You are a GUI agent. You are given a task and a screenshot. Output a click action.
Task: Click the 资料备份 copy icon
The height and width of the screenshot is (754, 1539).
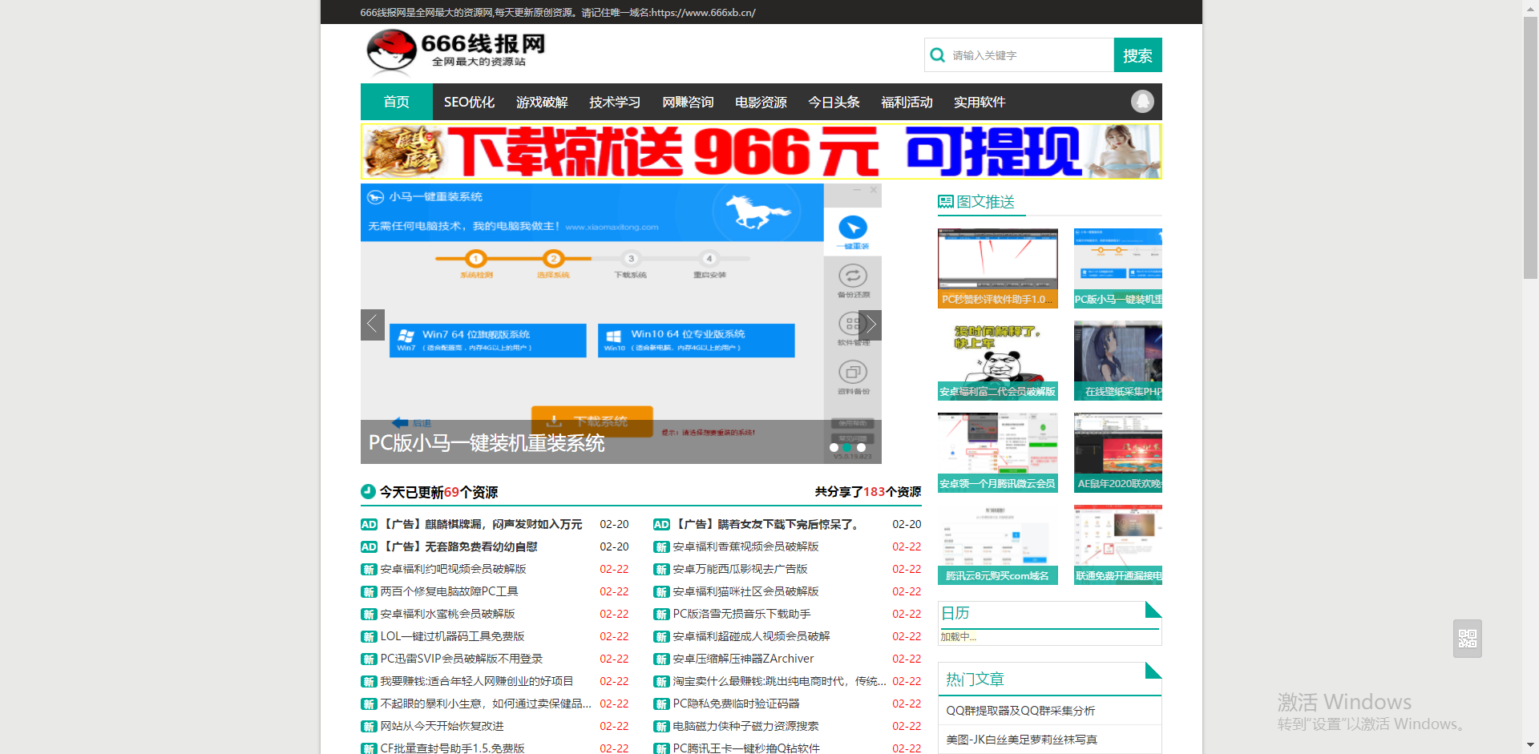[x=852, y=373]
